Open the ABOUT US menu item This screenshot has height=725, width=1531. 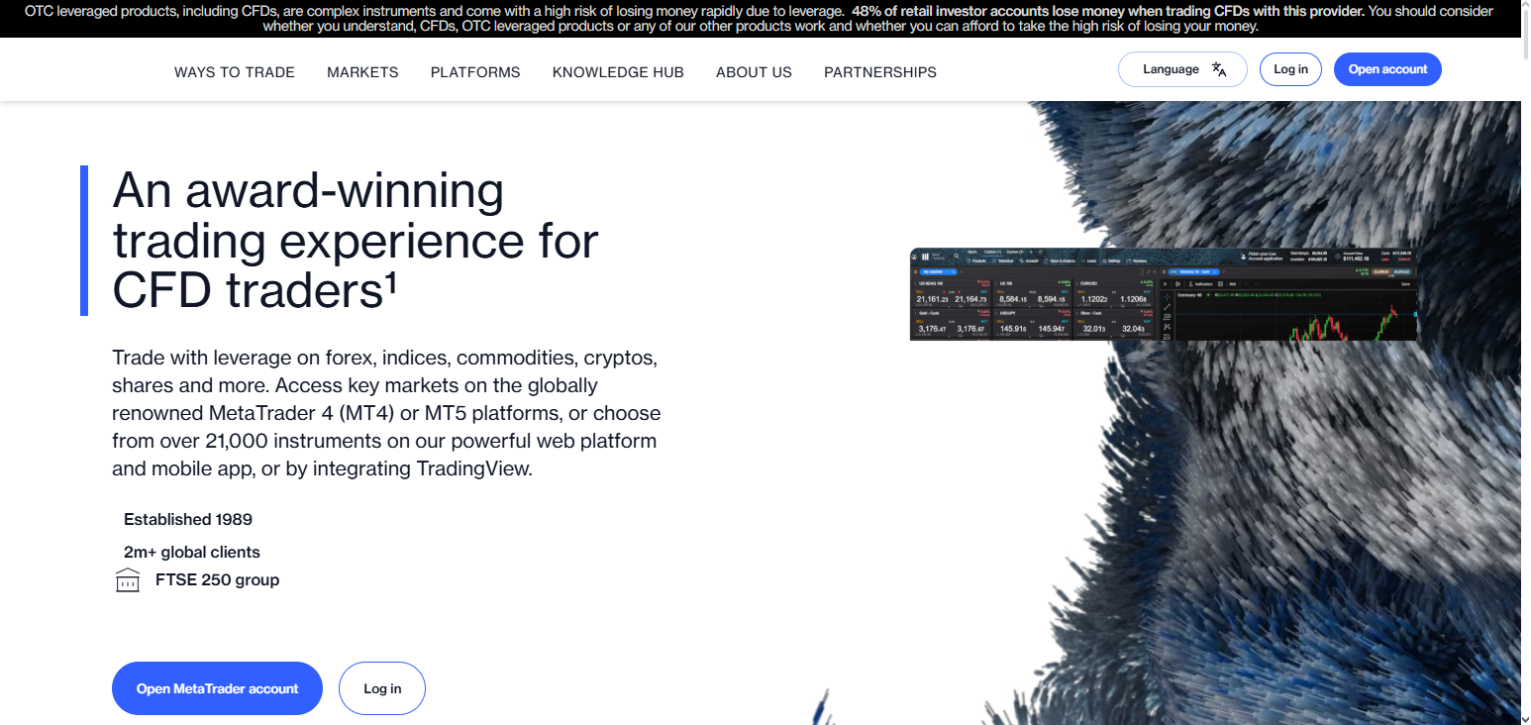click(754, 72)
